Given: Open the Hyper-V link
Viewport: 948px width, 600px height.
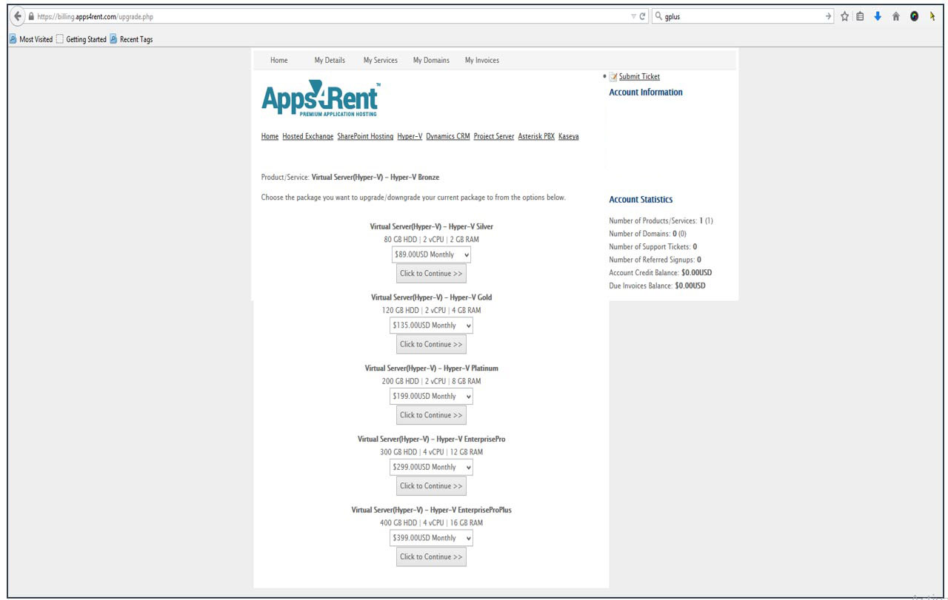Looking at the screenshot, I should 410,137.
